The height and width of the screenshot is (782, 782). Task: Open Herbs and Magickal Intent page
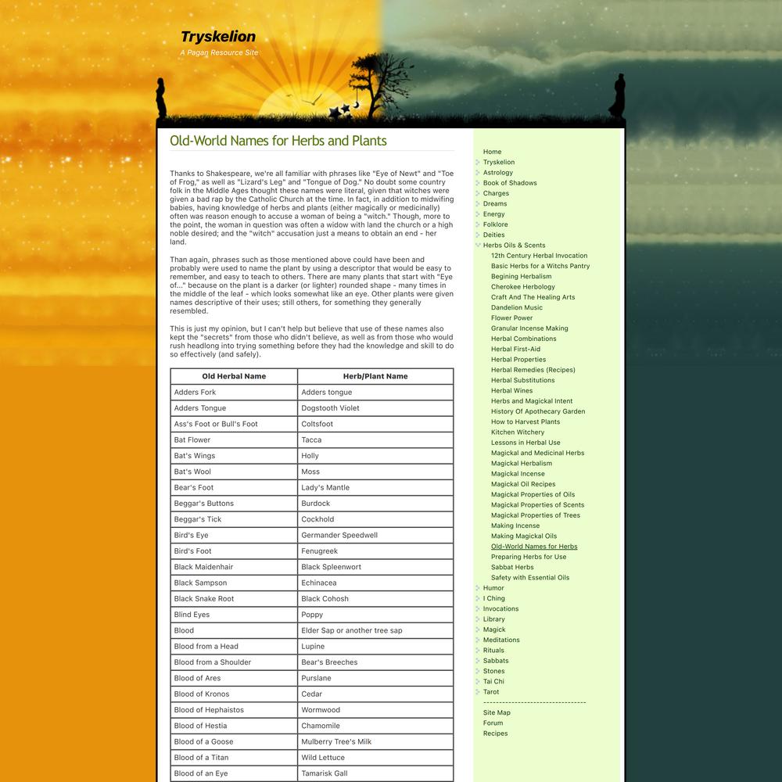pyautogui.click(x=532, y=401)
